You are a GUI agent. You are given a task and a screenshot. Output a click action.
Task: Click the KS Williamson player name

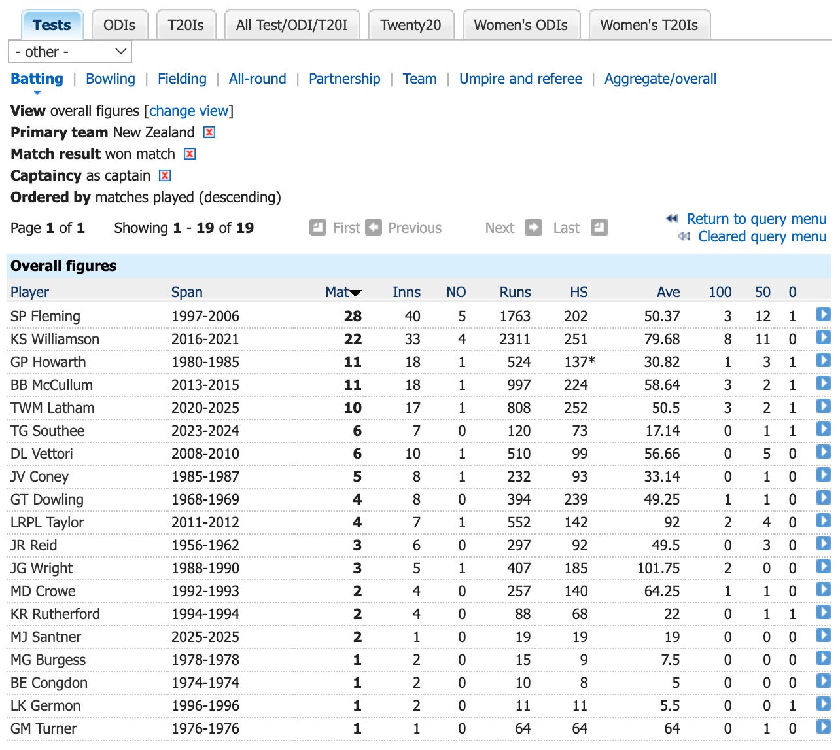pyautogui.click(x=55, y=339)
